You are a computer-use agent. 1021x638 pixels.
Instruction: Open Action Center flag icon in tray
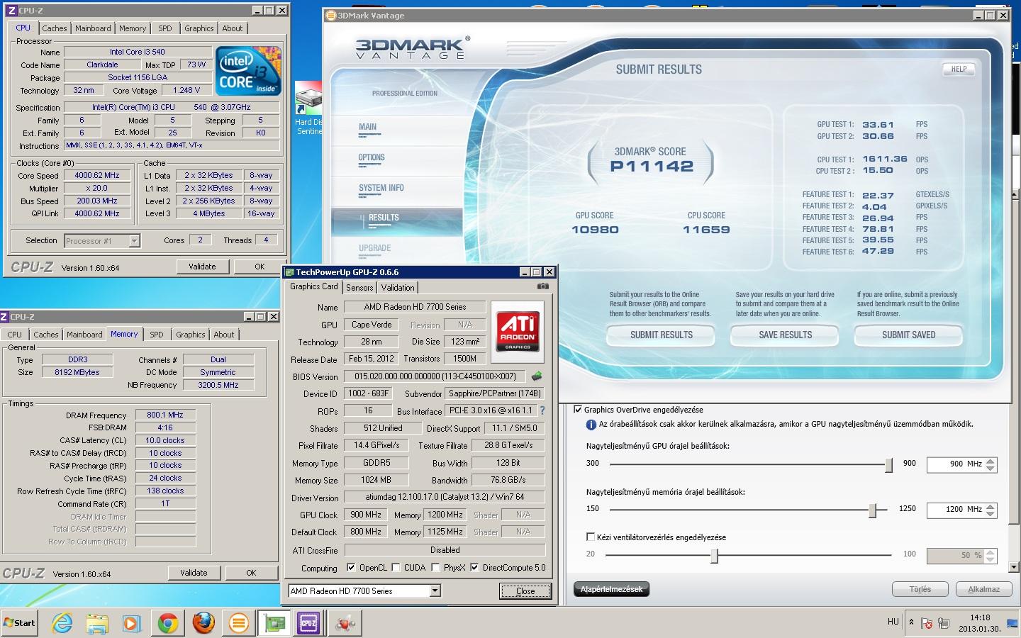click(927, 623)
